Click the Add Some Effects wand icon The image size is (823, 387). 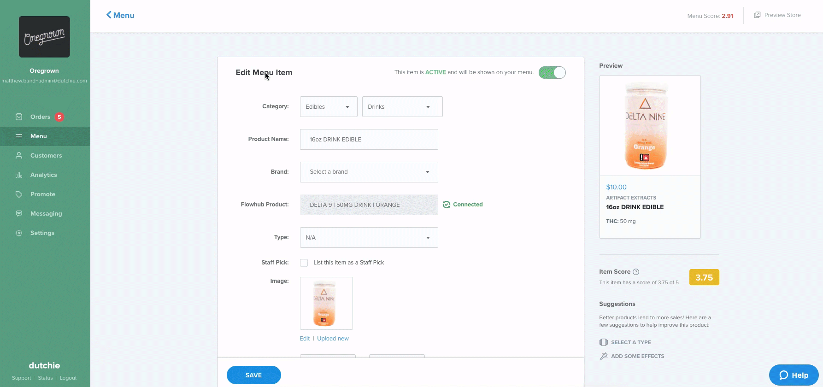pos(604,356)
